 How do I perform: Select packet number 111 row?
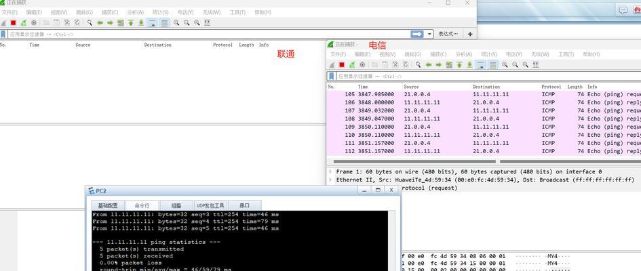pos(484,143)
